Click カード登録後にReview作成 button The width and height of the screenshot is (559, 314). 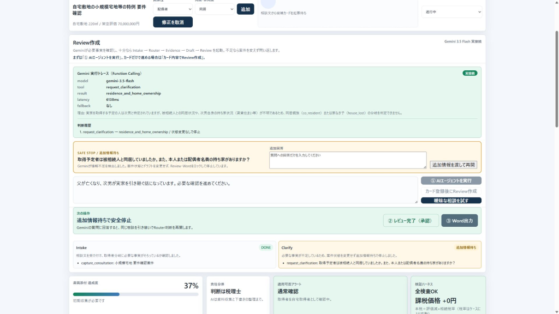pos(451,191)
